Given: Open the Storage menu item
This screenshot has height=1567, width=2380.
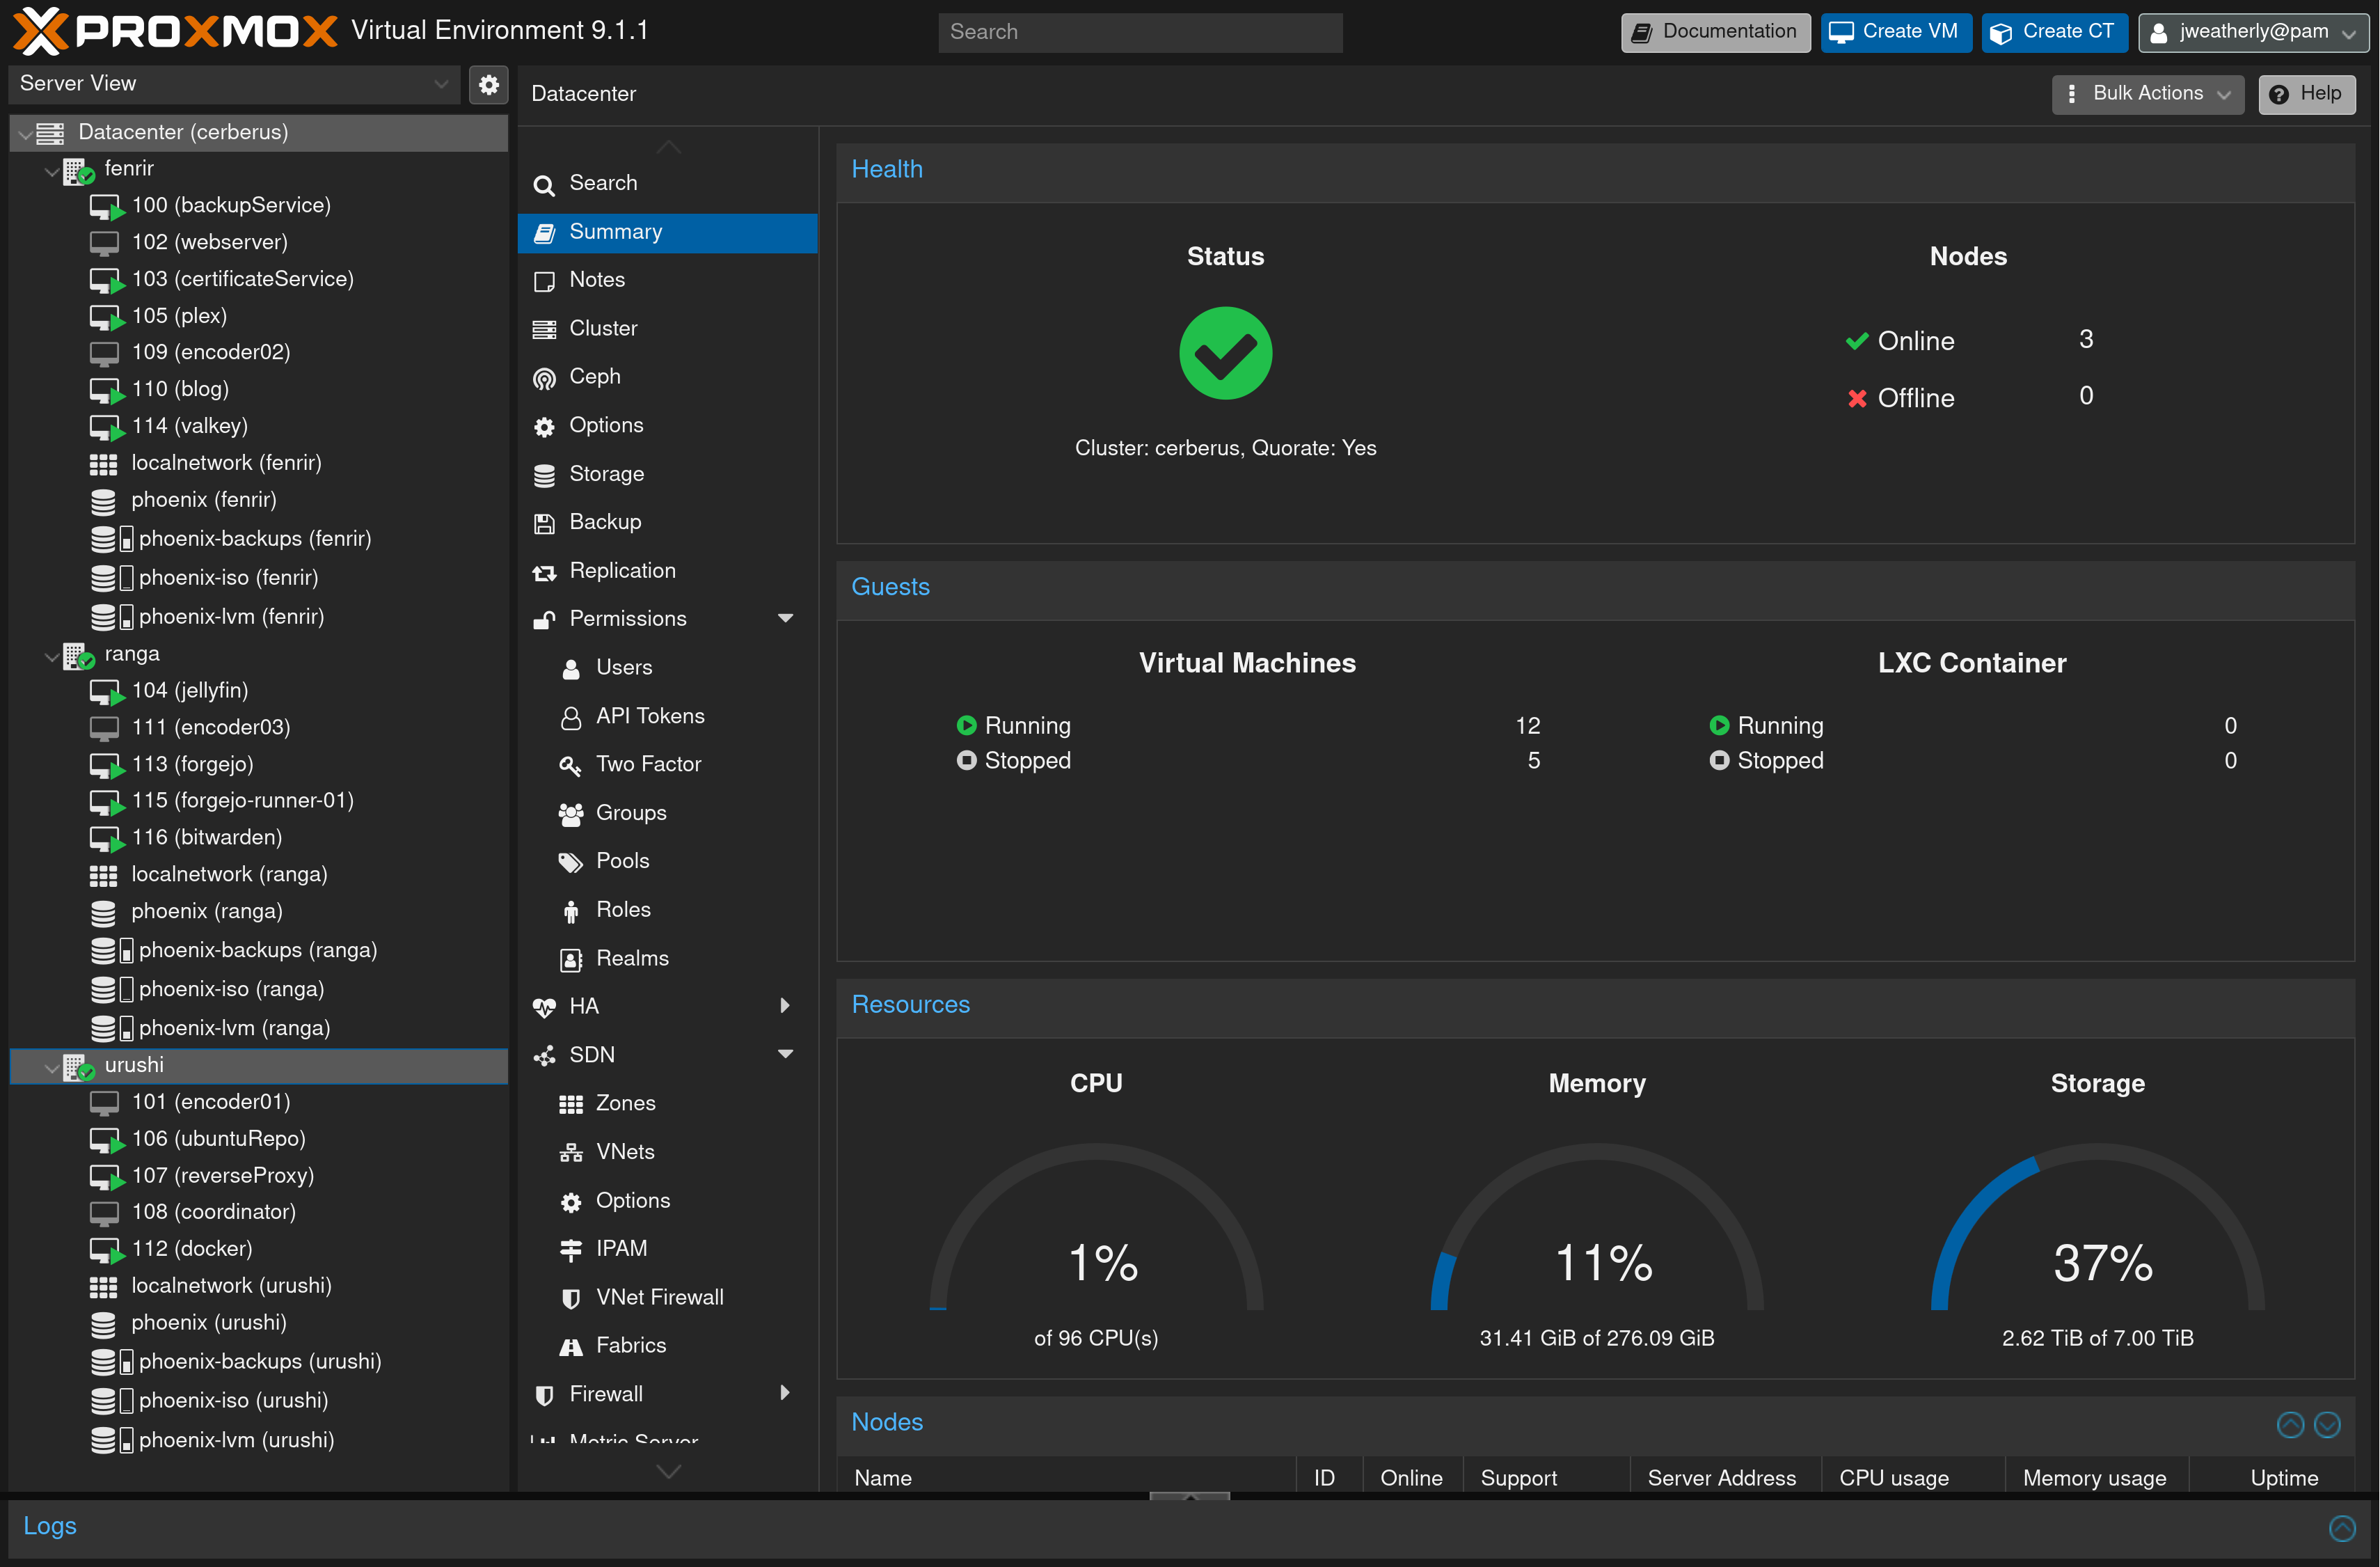Looking at the screenshot, I should click(606, 474).
